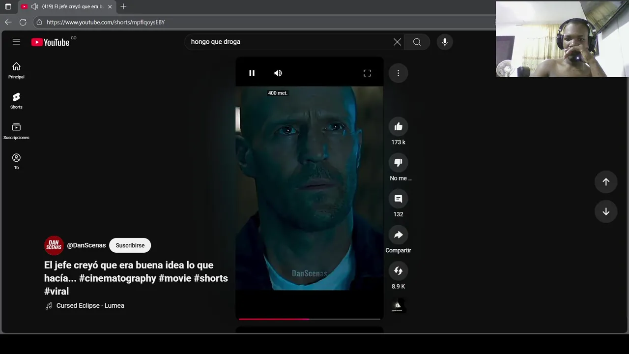The image size is (629, 354).
Task: Open the #shorts hashtag
Action: pyautogui.click(x=211, y=278)
